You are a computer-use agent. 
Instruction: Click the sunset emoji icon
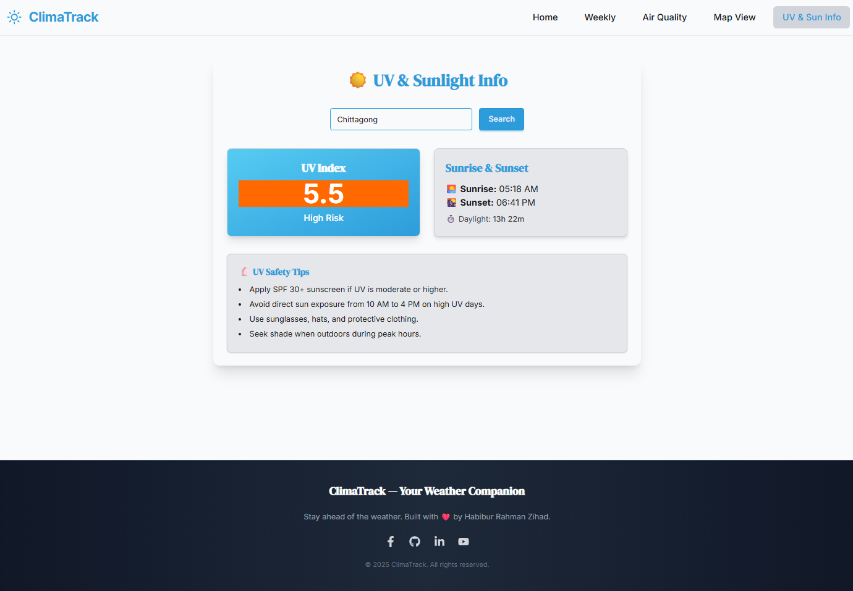[452, 203]
